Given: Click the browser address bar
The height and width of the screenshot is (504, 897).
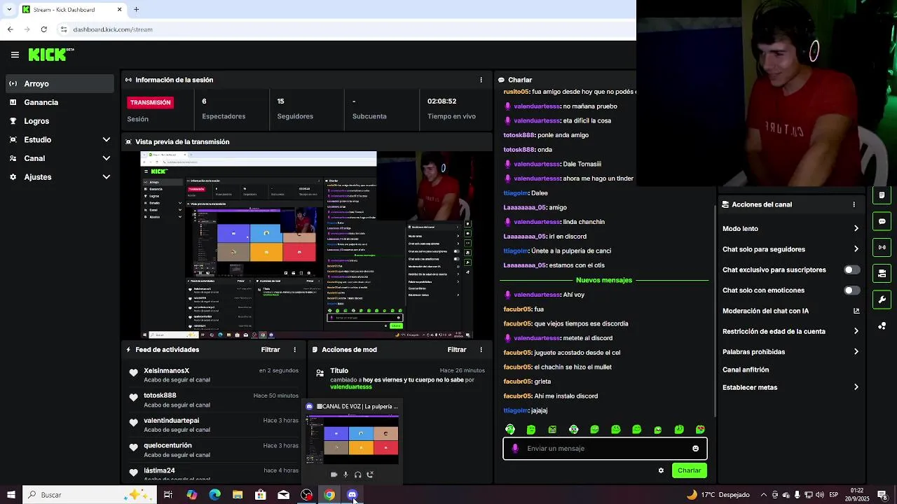Looking at the screenshot, I should 343,29.
